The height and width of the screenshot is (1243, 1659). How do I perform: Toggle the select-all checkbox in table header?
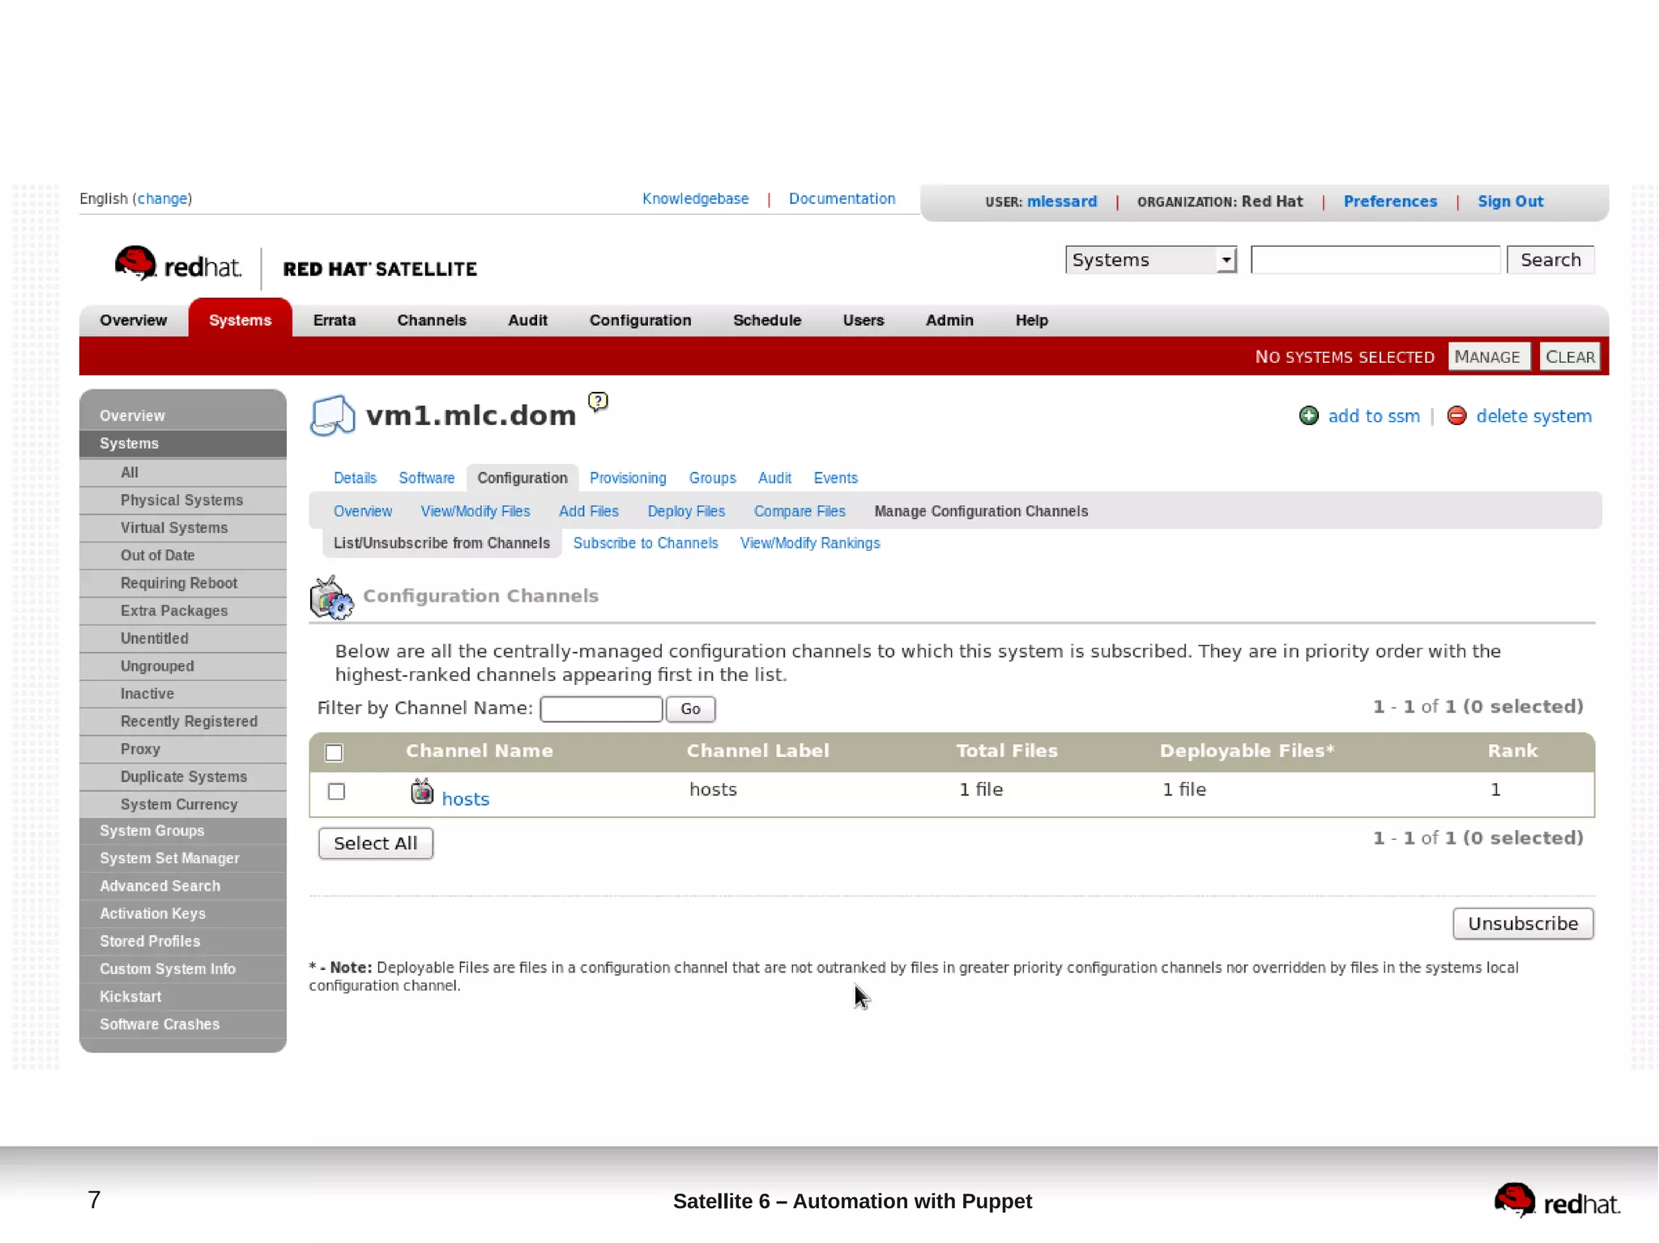tap(334, 752)
